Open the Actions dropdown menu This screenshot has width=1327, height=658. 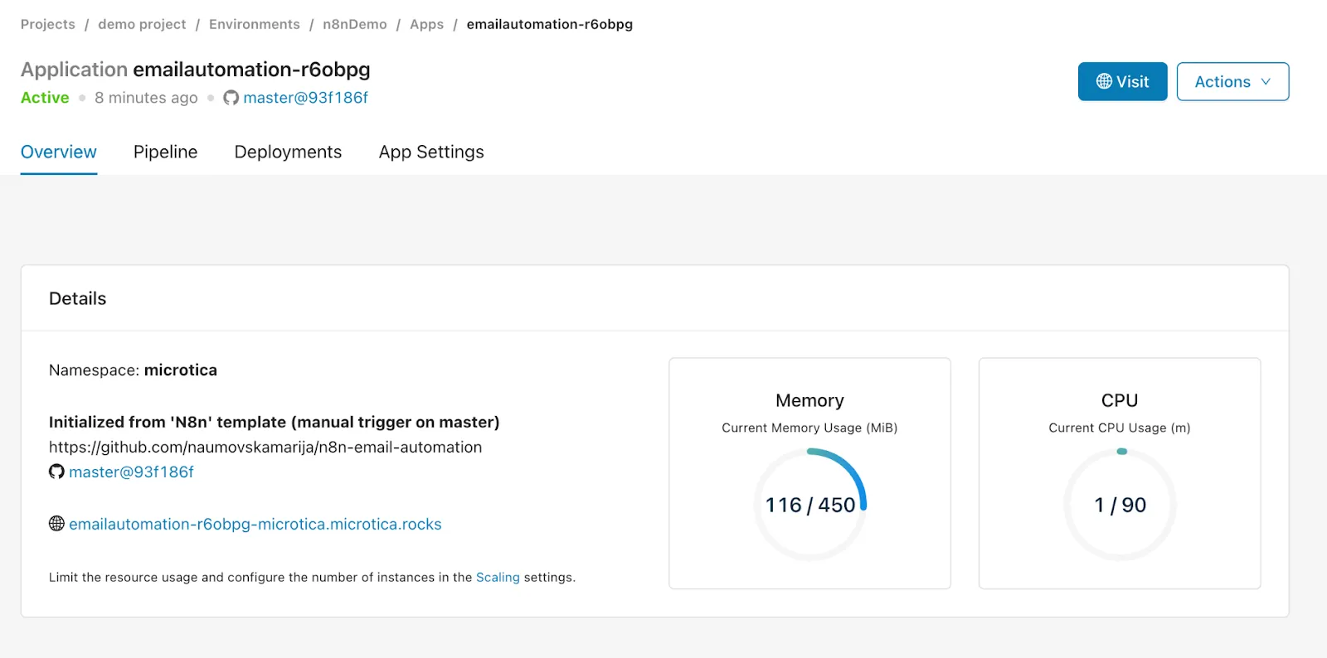tap(1232, 81)
